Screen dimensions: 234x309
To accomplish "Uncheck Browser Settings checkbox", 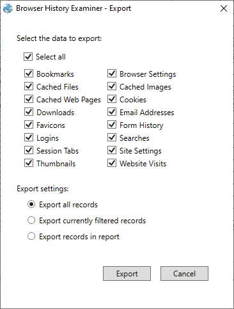I will click(112, 74).
